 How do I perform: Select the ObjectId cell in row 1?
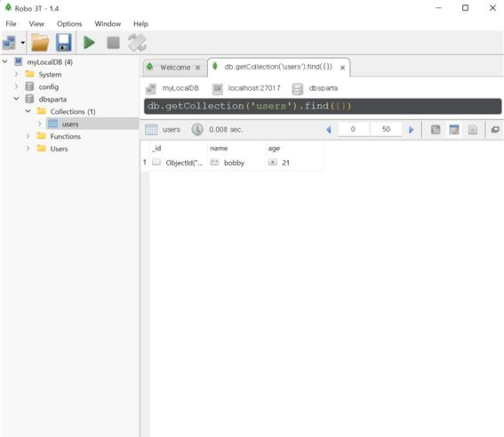click(x=178, y=163)
